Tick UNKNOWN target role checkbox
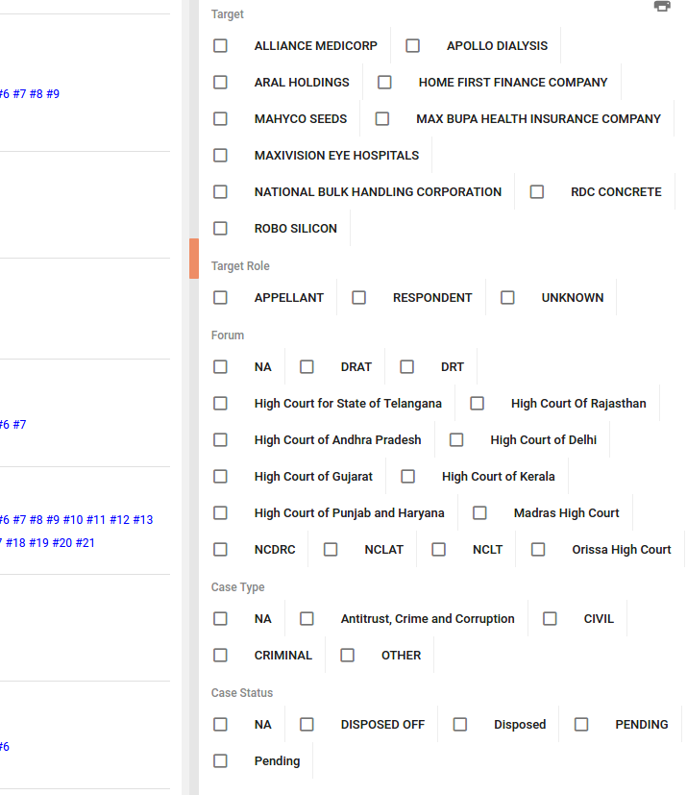 click(x=507, y=298)
